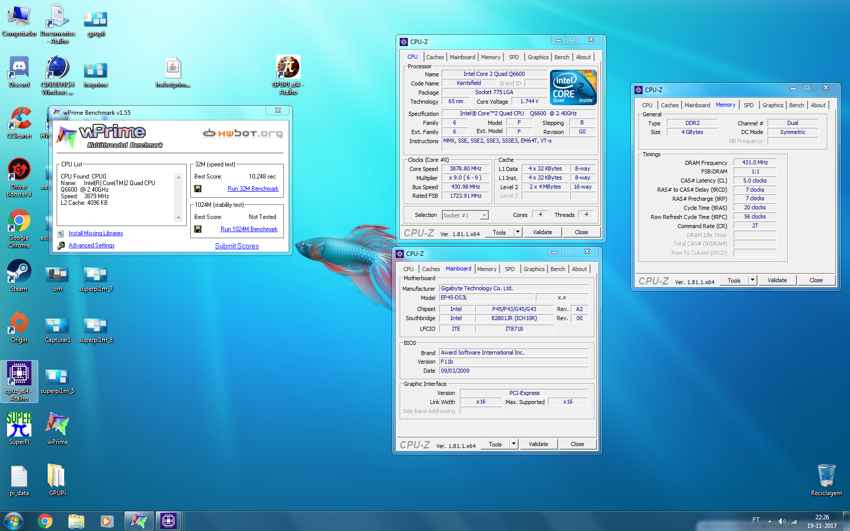This screenshot has height=531, width=850.
Task: Open Windows Media Player taskbar icon
Action: pyautogui.click(x=107, y=521)
